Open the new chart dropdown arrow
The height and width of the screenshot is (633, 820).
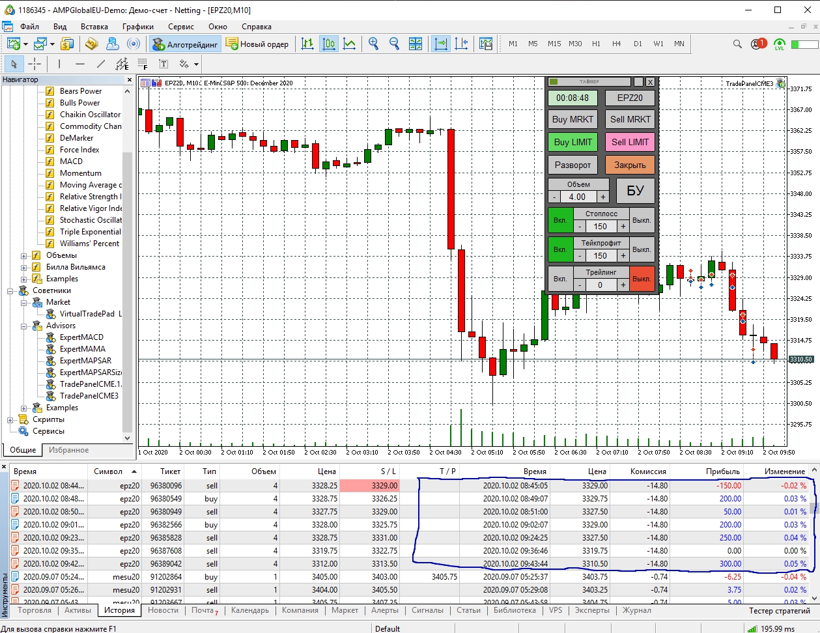click(25, 44)
